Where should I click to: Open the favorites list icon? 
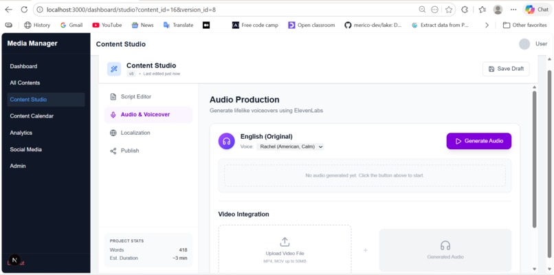tap(483, 10)
